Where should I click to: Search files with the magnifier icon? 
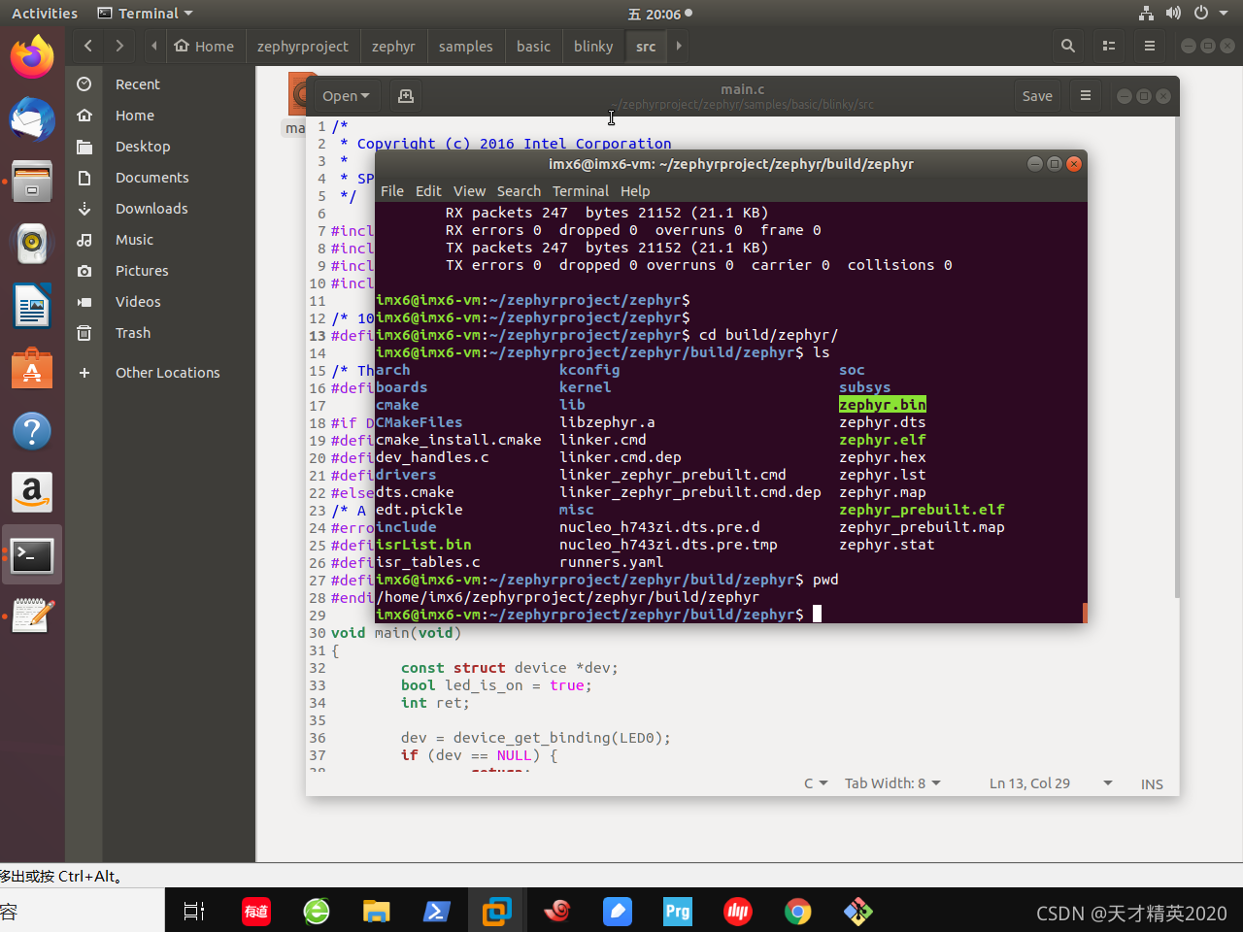tap(1068, 46)
